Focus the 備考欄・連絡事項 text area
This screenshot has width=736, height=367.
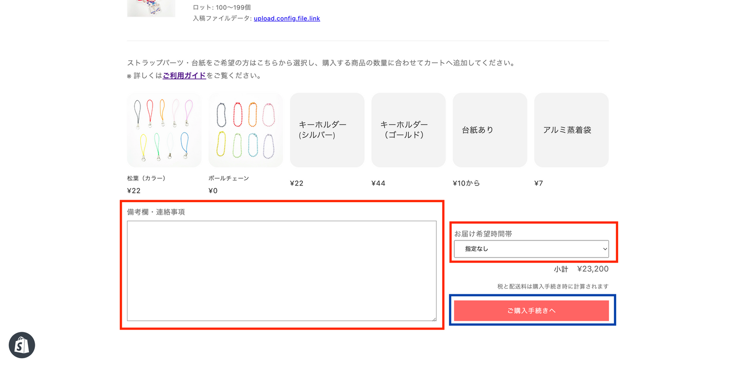pos(281,270)
